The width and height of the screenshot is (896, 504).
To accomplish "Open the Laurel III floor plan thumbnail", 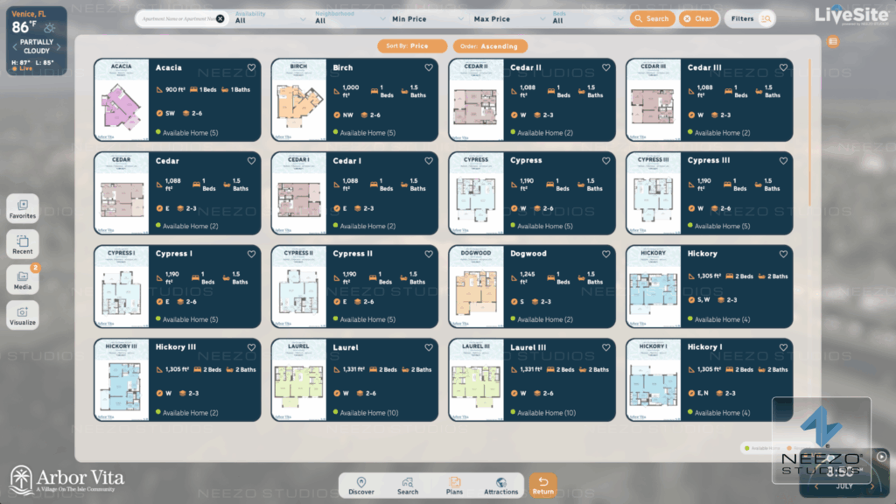I will click(x=476, y=380).
